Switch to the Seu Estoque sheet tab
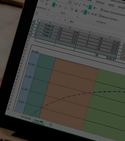This screenshot has height=141, width=125. click(x=26, y=117)
